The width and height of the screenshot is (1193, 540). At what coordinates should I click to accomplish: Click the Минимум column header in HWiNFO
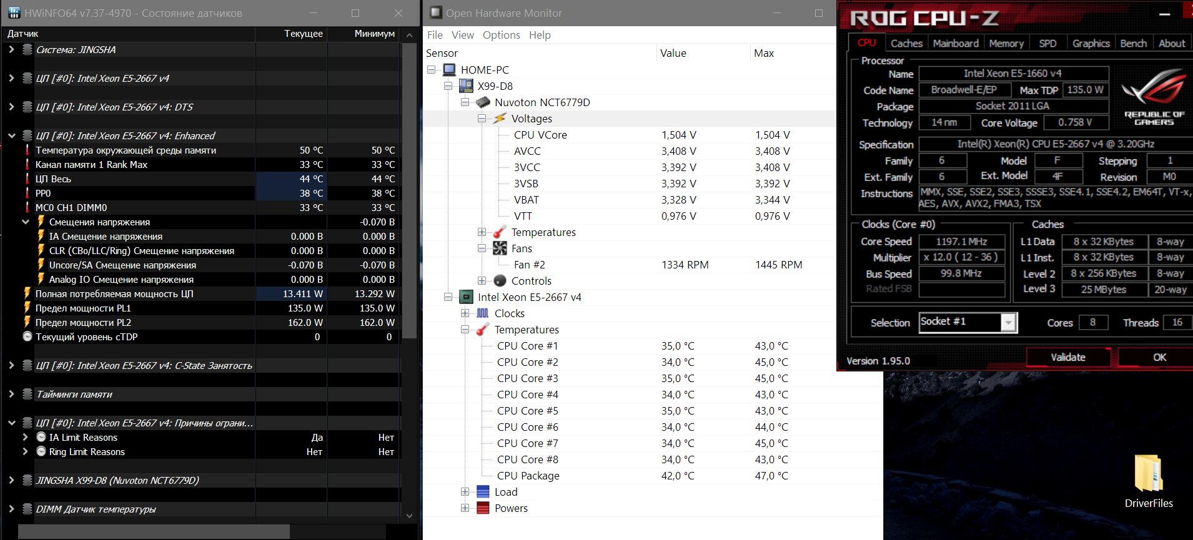(x=364, y=34)
